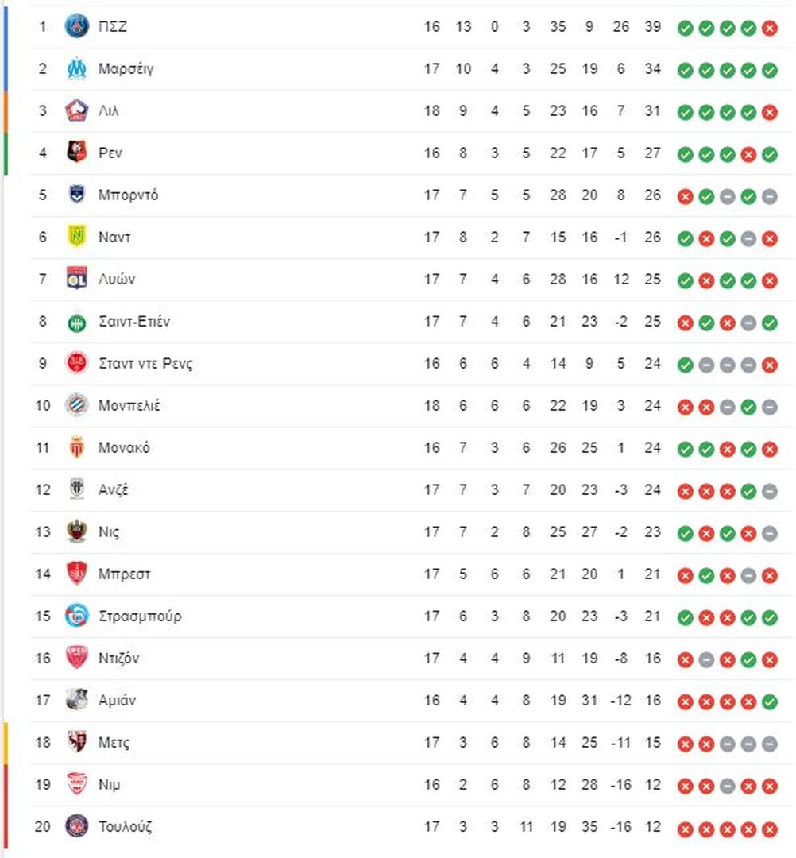This screenshot has height=858, width=796.
Task: Click the Μαρσέιγ club logo
Action: [77, 68]
